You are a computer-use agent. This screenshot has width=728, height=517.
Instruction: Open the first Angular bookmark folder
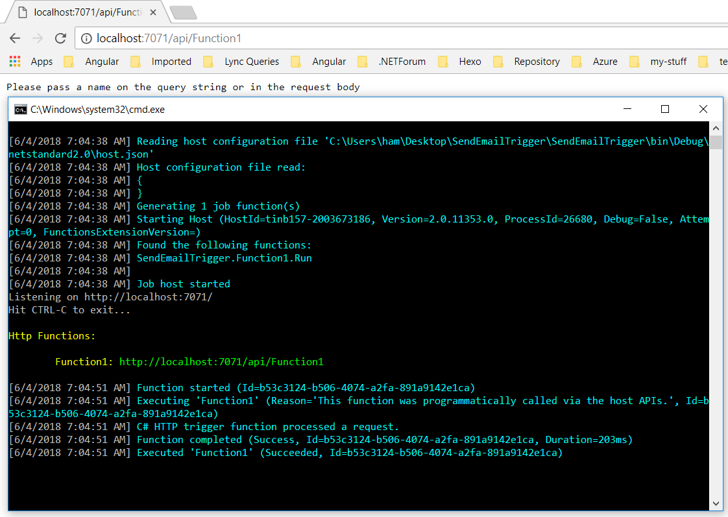coord(91,61)
